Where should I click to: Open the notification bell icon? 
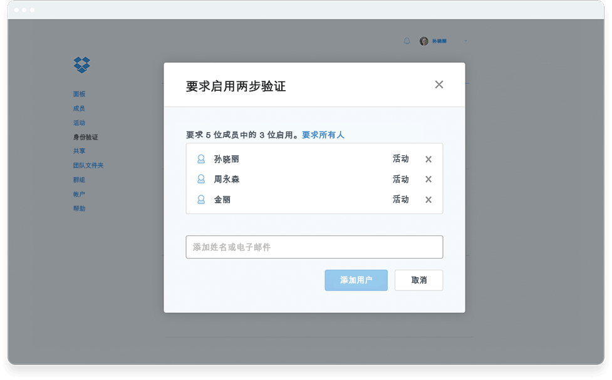[408, 41]
